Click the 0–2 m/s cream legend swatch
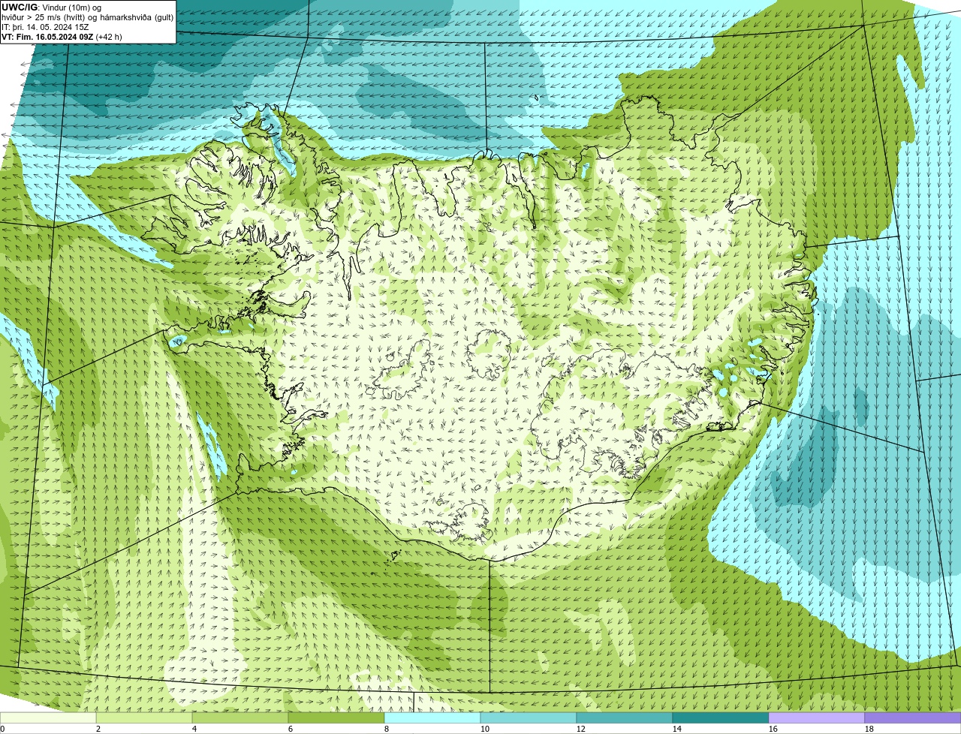This screenshot has height=734, width=961. [48, 717]
